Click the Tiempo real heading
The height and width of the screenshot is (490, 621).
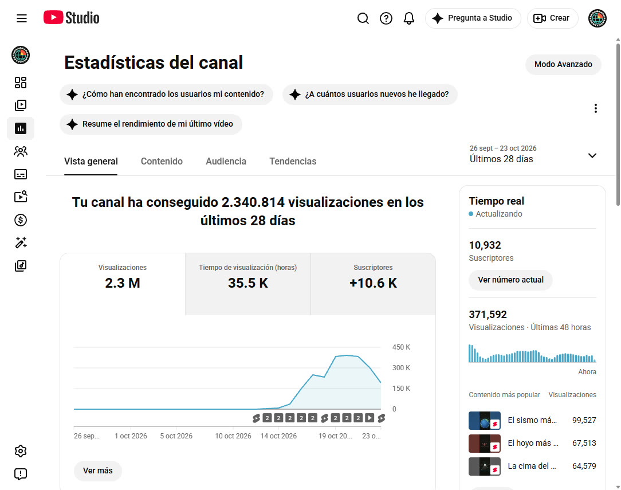(496, 201)
